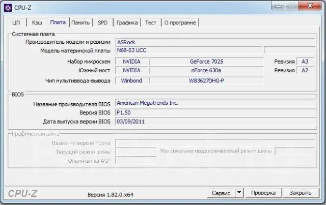Switch to the Память tab

point(80,22)
